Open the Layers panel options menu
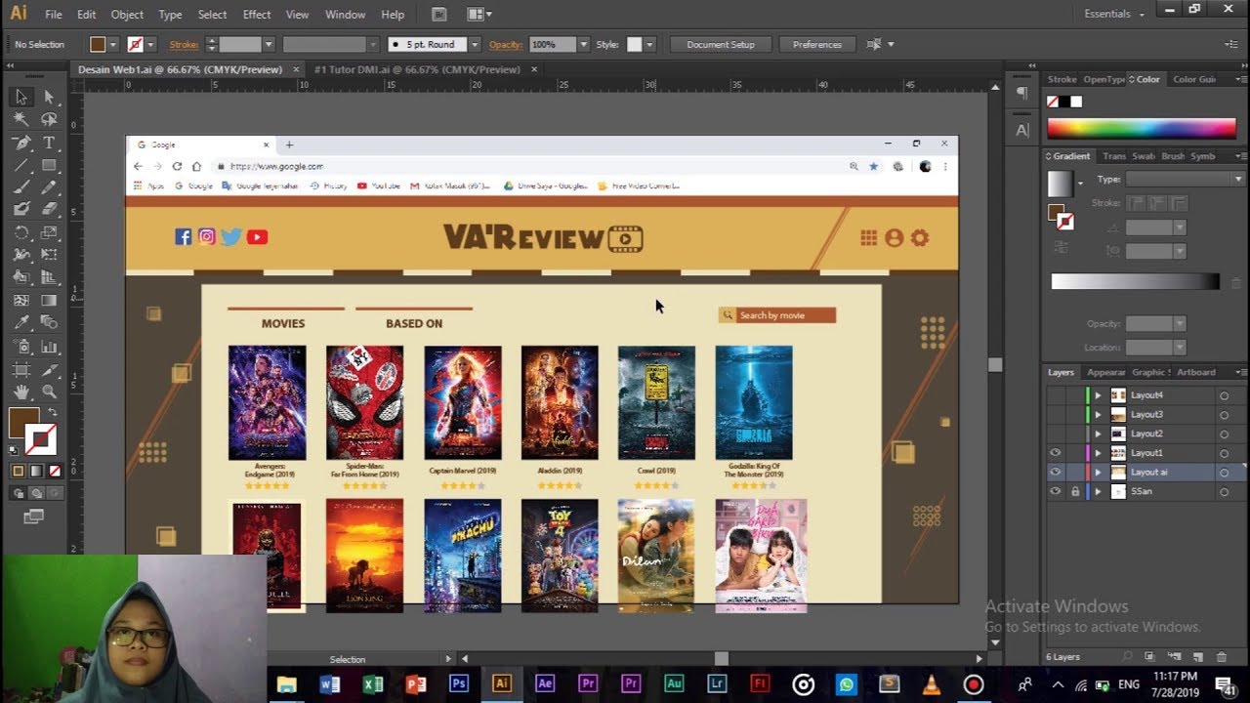1250x703 pixels. [1240, 372]
